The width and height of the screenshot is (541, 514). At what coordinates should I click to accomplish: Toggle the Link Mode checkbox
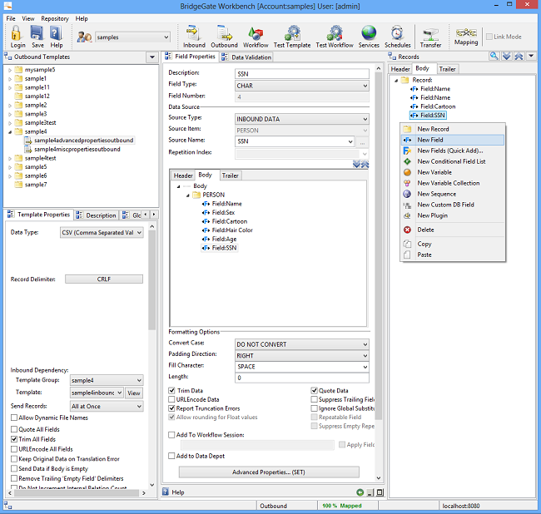489,37
